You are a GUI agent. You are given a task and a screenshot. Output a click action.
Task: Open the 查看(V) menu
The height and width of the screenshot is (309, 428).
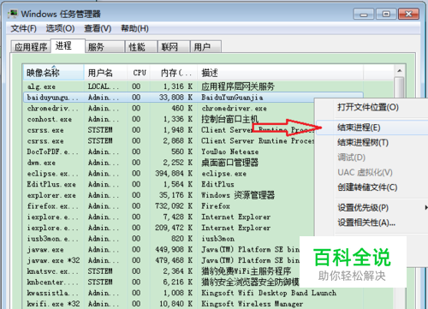pos(98,28)
